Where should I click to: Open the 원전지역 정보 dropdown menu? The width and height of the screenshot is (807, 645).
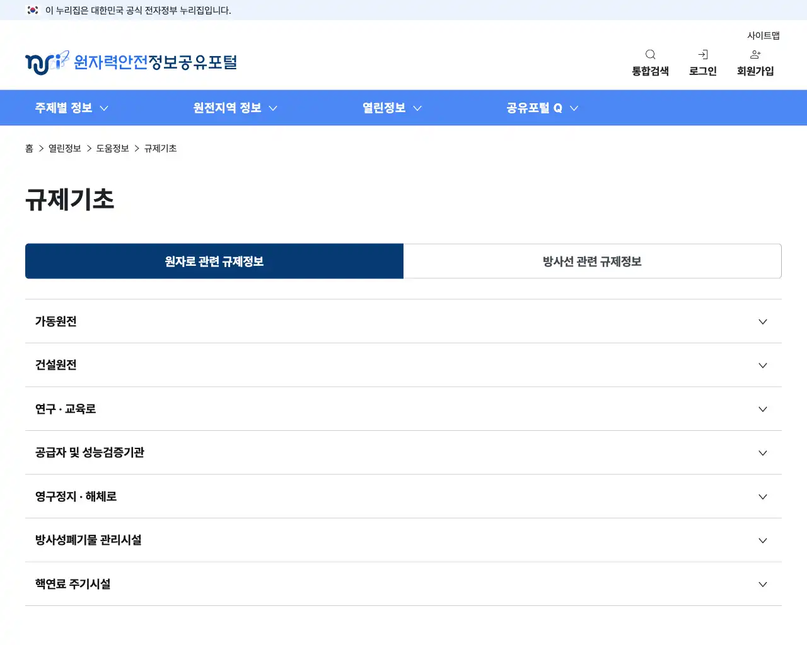point(235,108)
